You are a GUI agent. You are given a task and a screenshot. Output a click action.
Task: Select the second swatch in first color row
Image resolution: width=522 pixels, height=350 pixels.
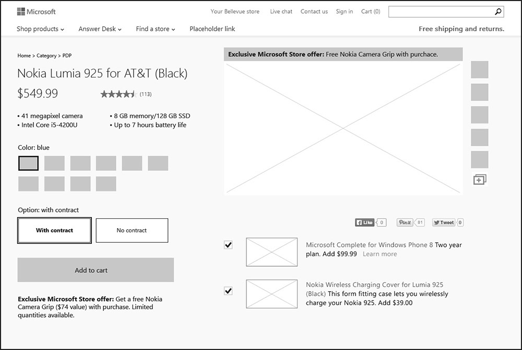coord(54,164)
